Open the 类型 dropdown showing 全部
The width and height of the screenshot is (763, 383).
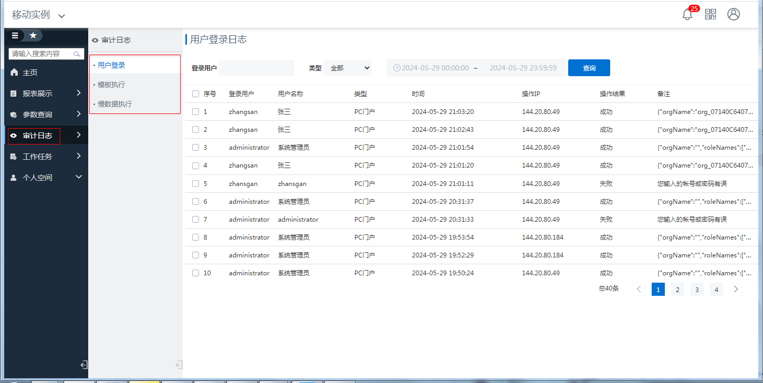348,68
